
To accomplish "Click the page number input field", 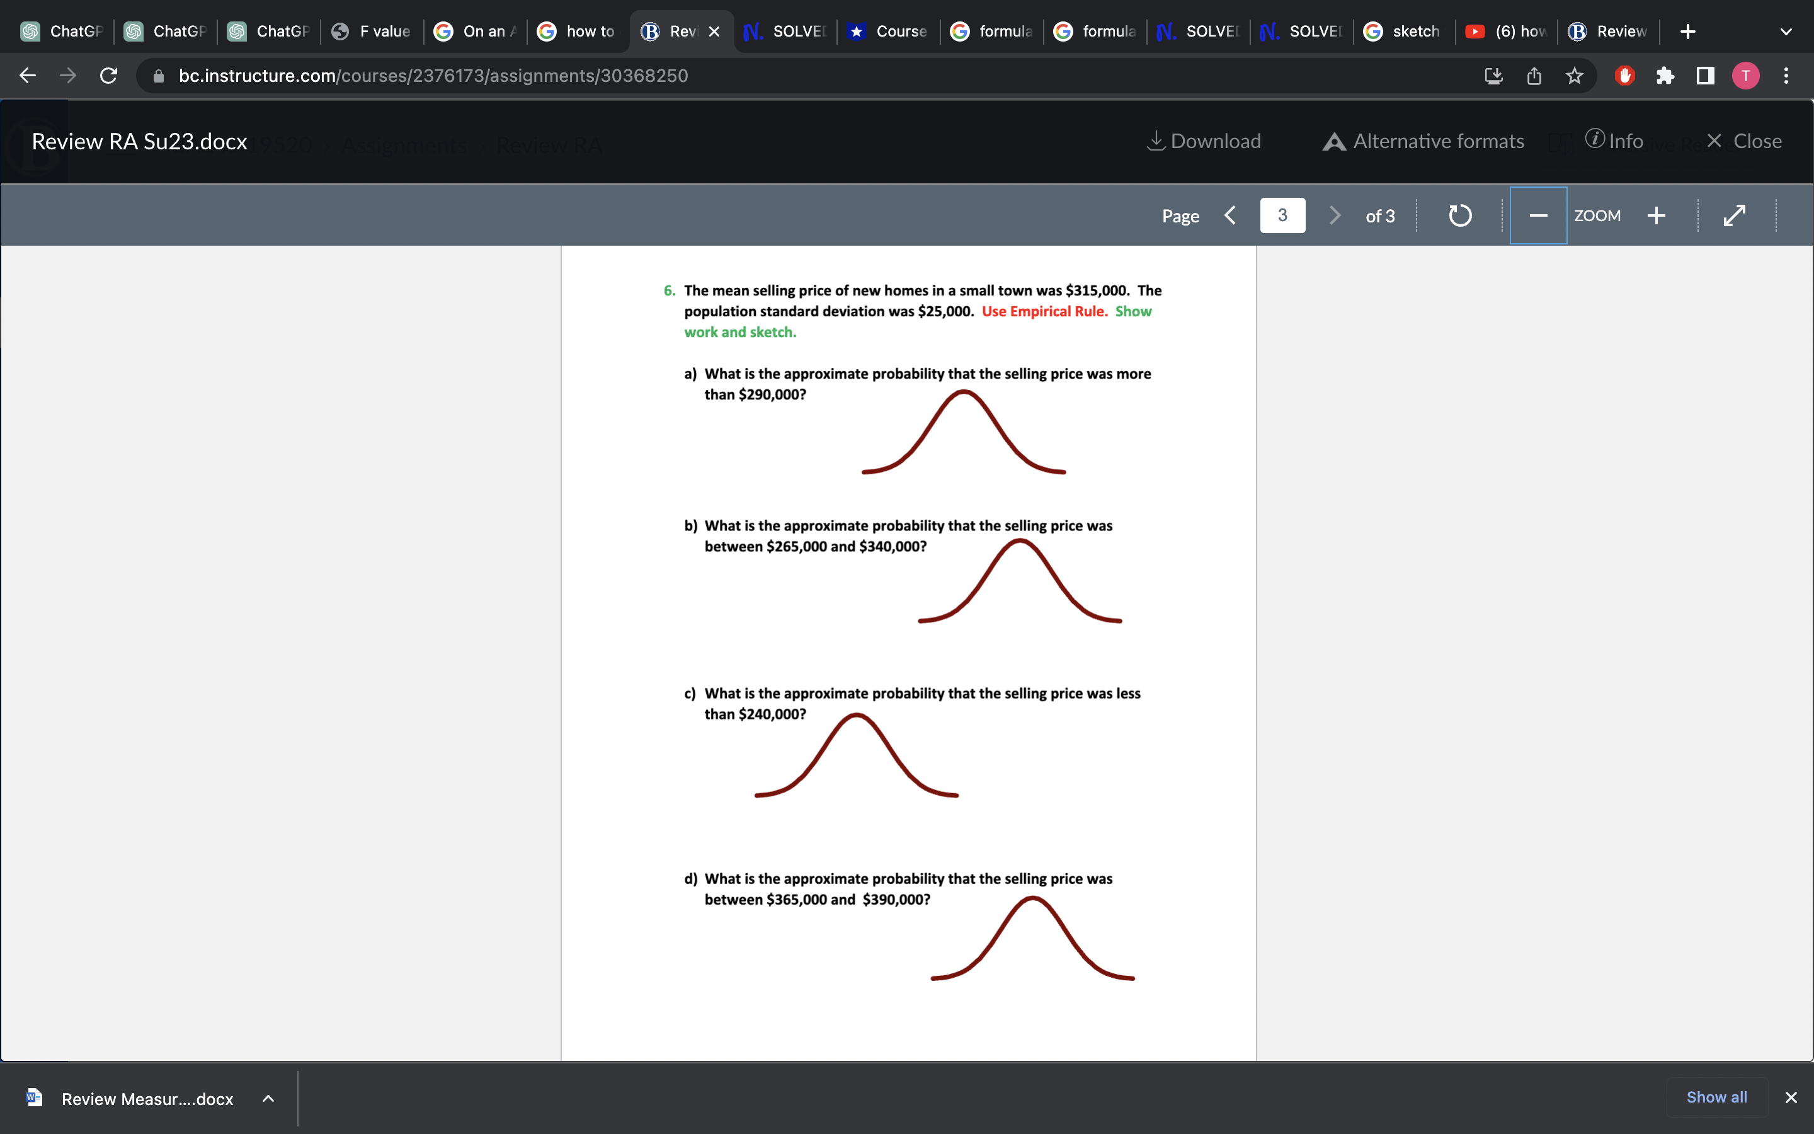I will click(x=1282, y=216).
